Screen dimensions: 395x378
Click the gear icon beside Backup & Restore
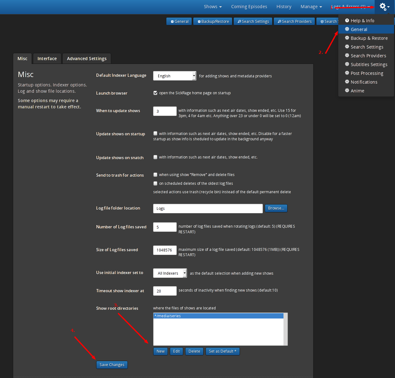pos(347,38)
